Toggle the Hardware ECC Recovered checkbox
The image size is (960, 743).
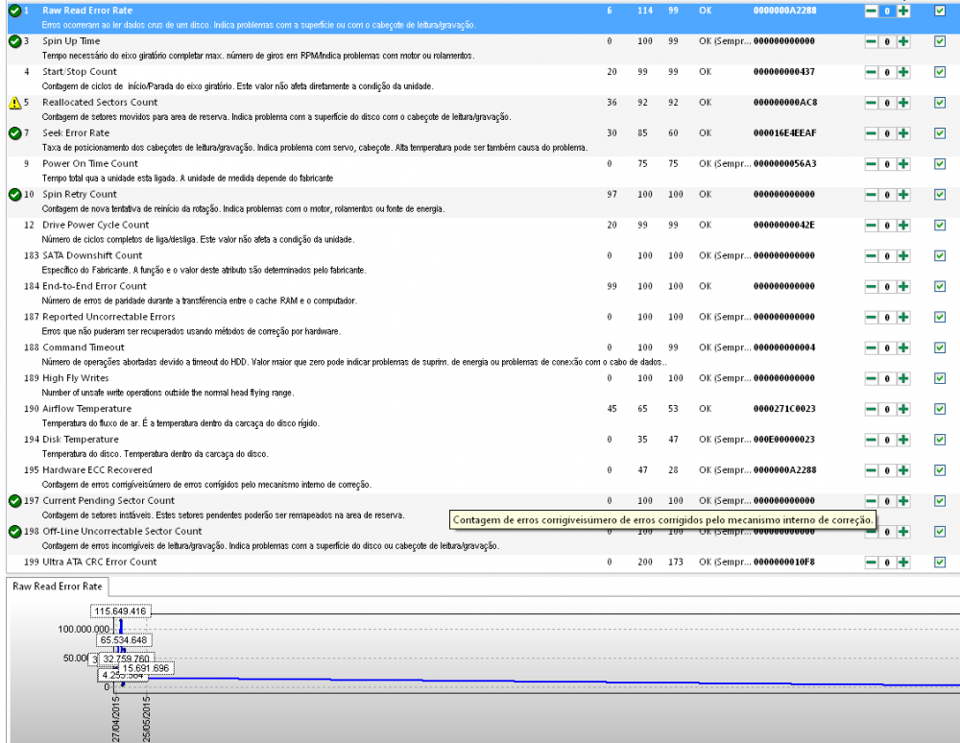[x=940, y=470]
